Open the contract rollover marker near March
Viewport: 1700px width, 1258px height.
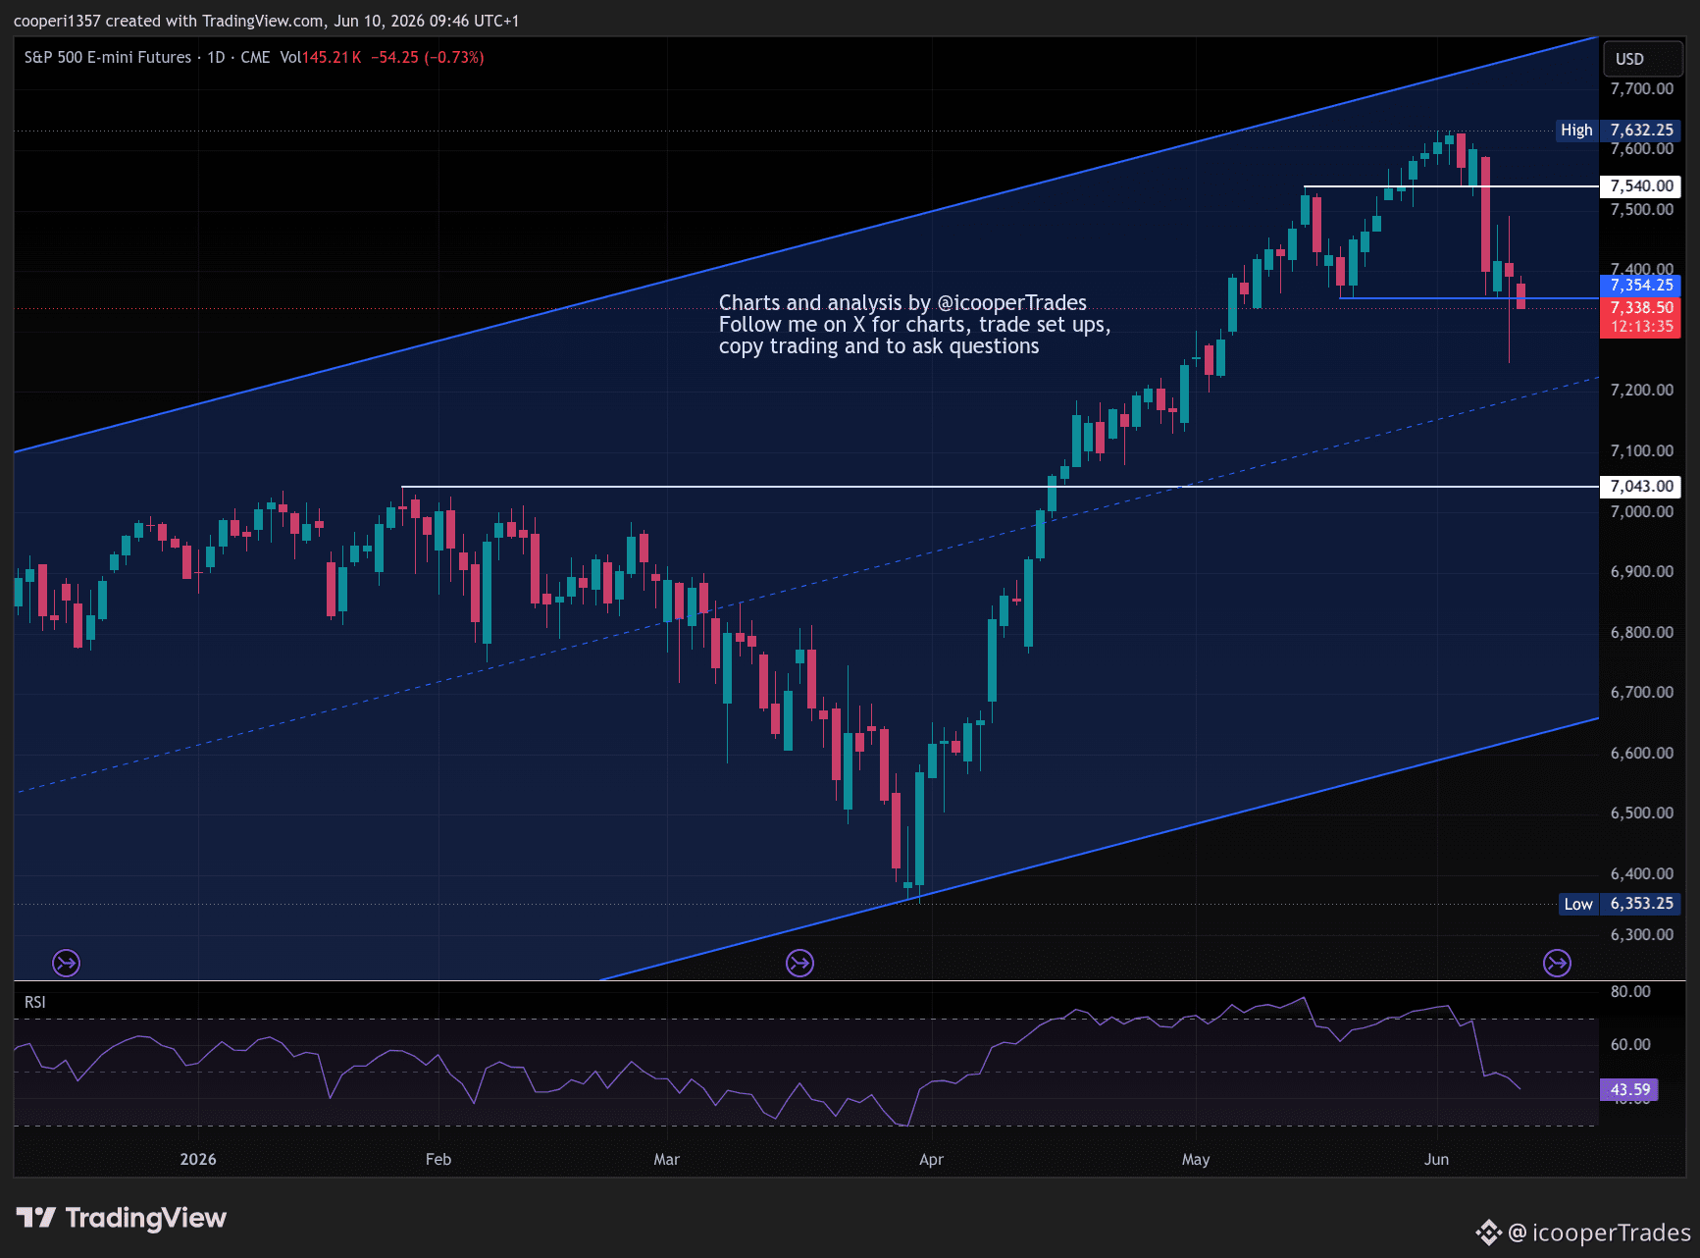pos(799,963)
